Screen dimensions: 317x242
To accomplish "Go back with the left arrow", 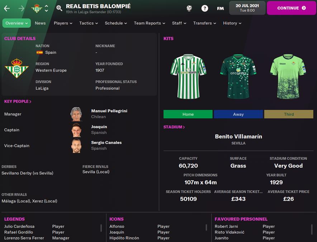I will (7, 8).
